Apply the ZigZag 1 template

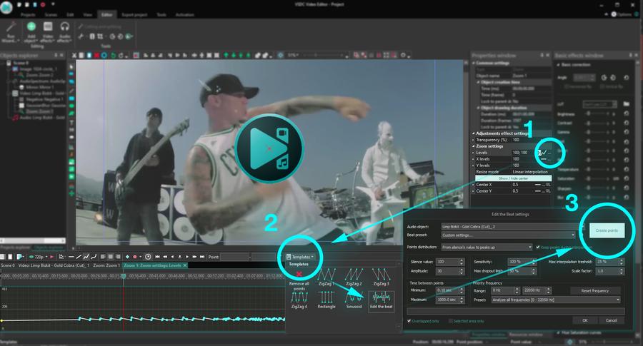click(327, 278)
